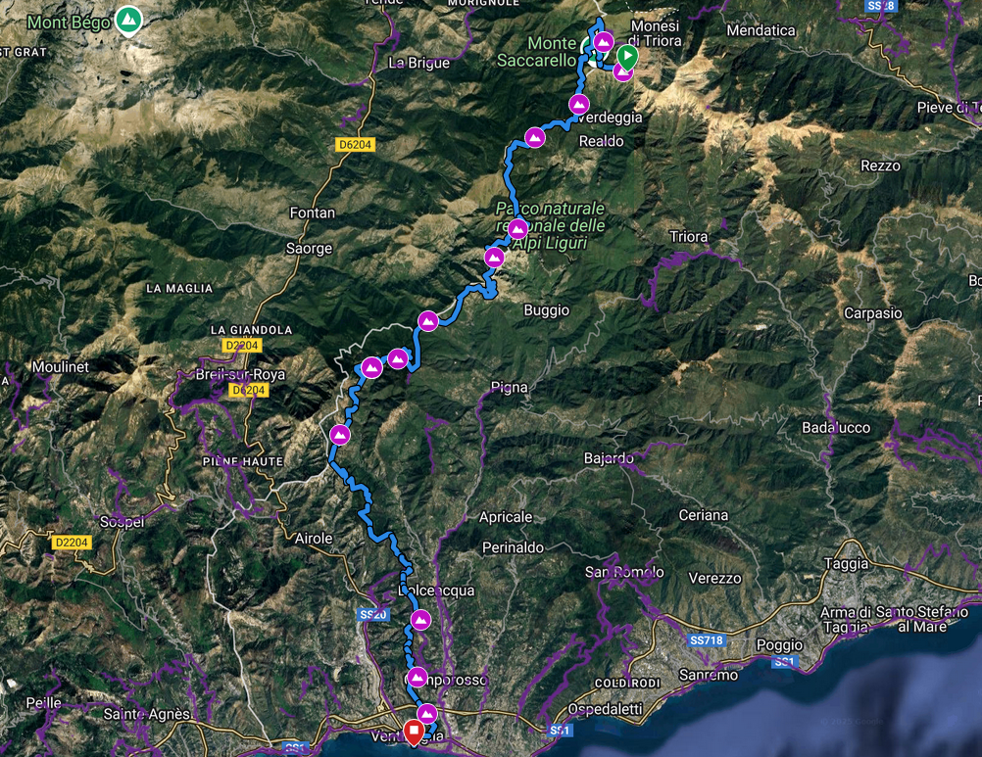Select the Mont Bégo green peak icon
The width and height of the screenshot is (982, 757).
click(127, 20)
